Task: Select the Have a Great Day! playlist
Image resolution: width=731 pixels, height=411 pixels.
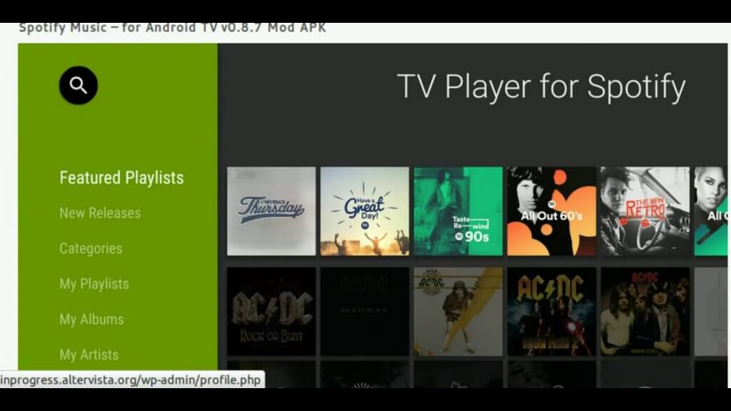Action: (x=365, y=211)
